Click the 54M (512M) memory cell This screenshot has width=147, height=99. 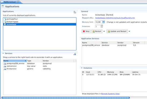point(112,75)
